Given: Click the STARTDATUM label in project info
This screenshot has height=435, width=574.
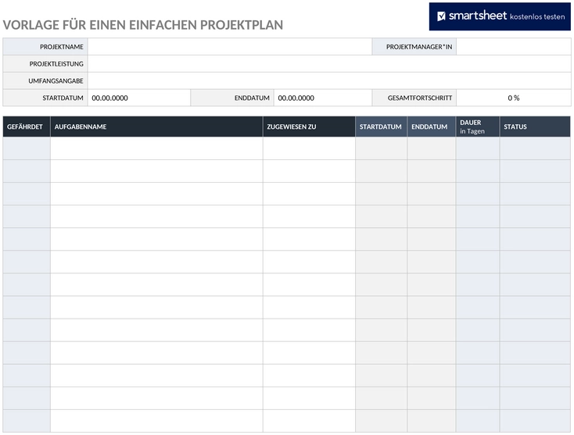Looking at the screenshot, I should pos(63,98).
